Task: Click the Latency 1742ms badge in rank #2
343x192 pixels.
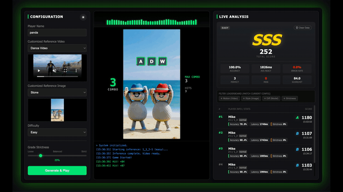Action: (259, 140)
